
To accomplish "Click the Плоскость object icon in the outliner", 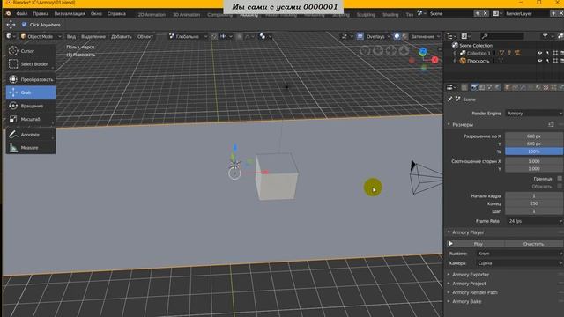I will [x=463, y=61].
